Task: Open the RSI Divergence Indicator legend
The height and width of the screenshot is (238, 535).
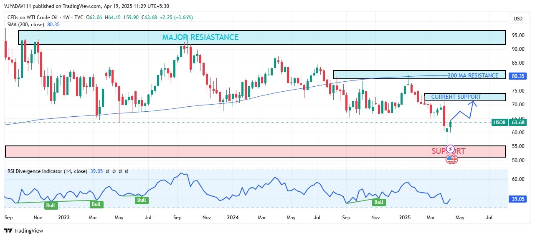Action: click(47, 171)
